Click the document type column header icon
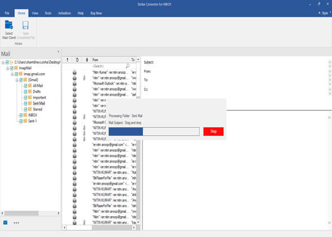This screenshot has height=237, width=332. point(77,60)
